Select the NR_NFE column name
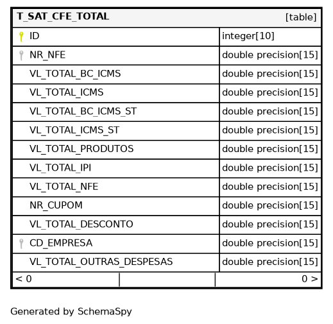Viewport: 333px width, 324px height. pos(47,55)
